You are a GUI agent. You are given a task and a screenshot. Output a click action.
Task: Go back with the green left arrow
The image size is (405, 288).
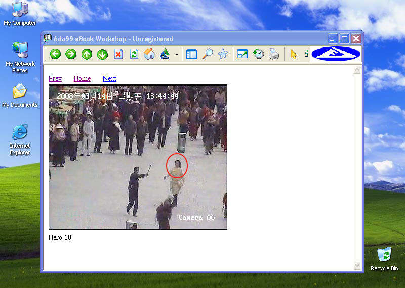point(55,54)
